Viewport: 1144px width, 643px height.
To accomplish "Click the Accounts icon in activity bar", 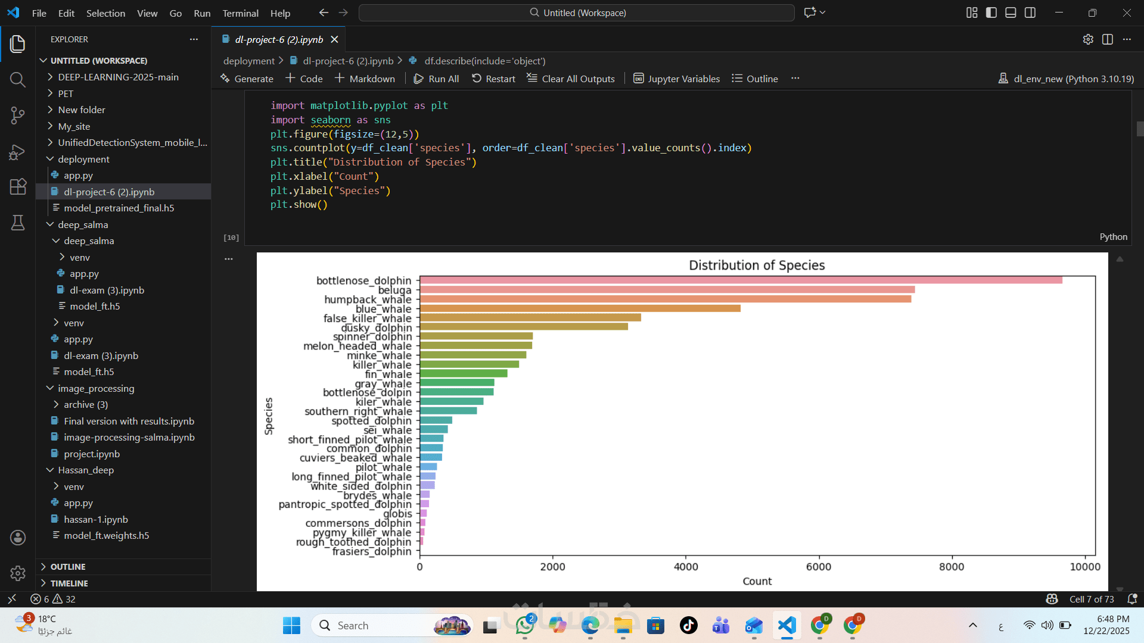I will tap(18, 538).
